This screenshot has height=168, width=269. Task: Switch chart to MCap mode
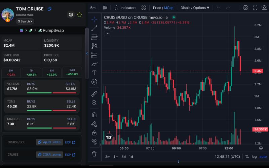pos(168,8)
